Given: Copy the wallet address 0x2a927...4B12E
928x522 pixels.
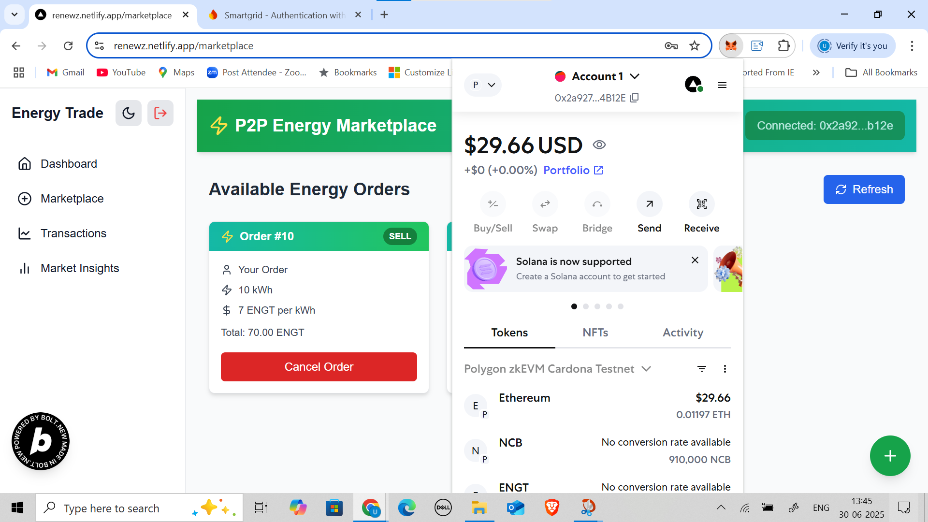Looking at the screenshot, I should pos(635,98).
